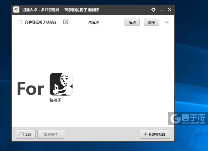Delete the emulator with 删除 button
Image resolution: width=208 pixels, height=151 pixels.
(x=151, y=22)
